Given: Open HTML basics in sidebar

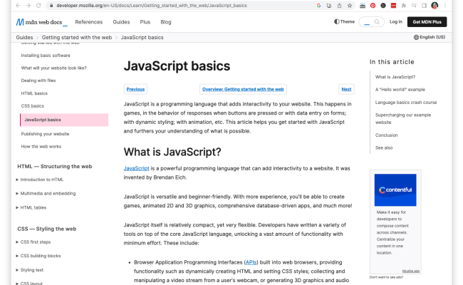Looking at the screenshot, I should (34, 93).
